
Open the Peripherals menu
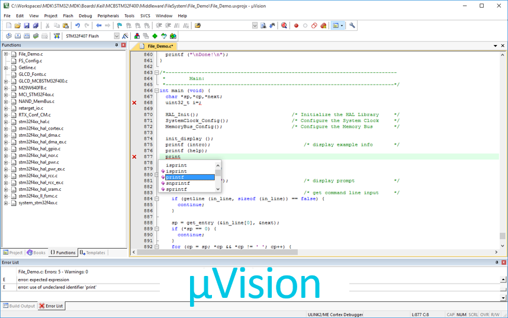pyautogui.click(x=108, y=15)
